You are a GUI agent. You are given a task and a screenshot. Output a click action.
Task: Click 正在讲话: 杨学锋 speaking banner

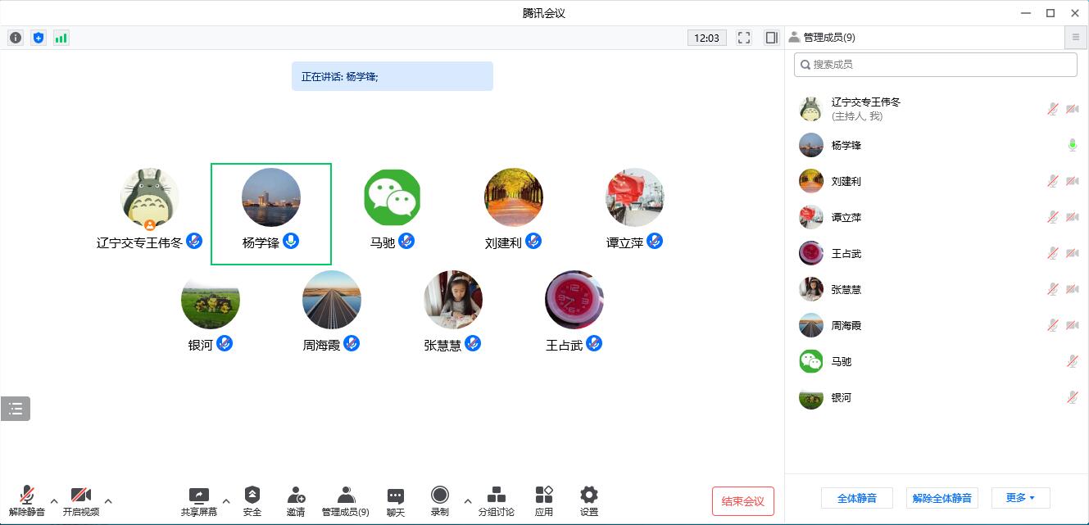(392, 76)
